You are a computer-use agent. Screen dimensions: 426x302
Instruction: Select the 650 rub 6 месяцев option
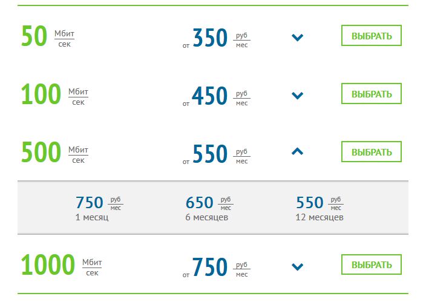pyautogui.click(x=209, y=208)
